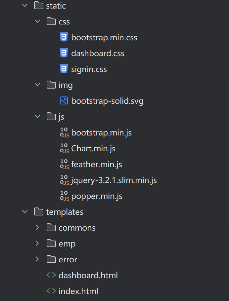Select jquery-3.2.1.slim.min.js file name
This screenshot has width=229, height=301.
(x=114, y=180)
